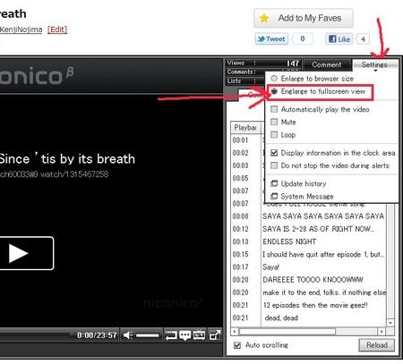The image size is (403, 364).
Task: Click the like count '4' box
Action: (363, 39)
